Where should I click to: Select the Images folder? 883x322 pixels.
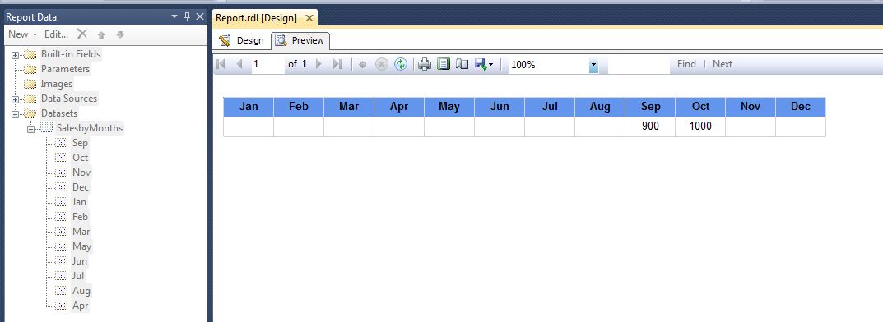[x=56, y=84]
